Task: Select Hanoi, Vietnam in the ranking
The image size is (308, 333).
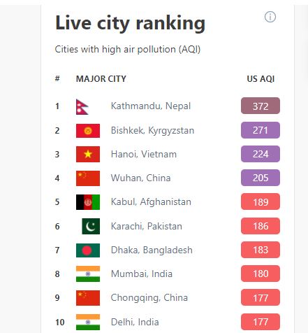Action: (x=144, y=154)
